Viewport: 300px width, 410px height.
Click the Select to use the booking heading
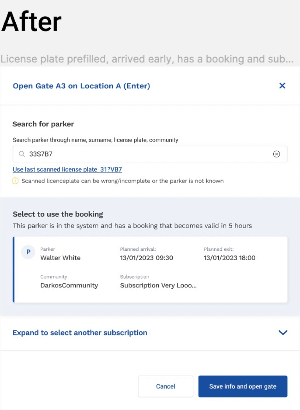click(58, 214)
